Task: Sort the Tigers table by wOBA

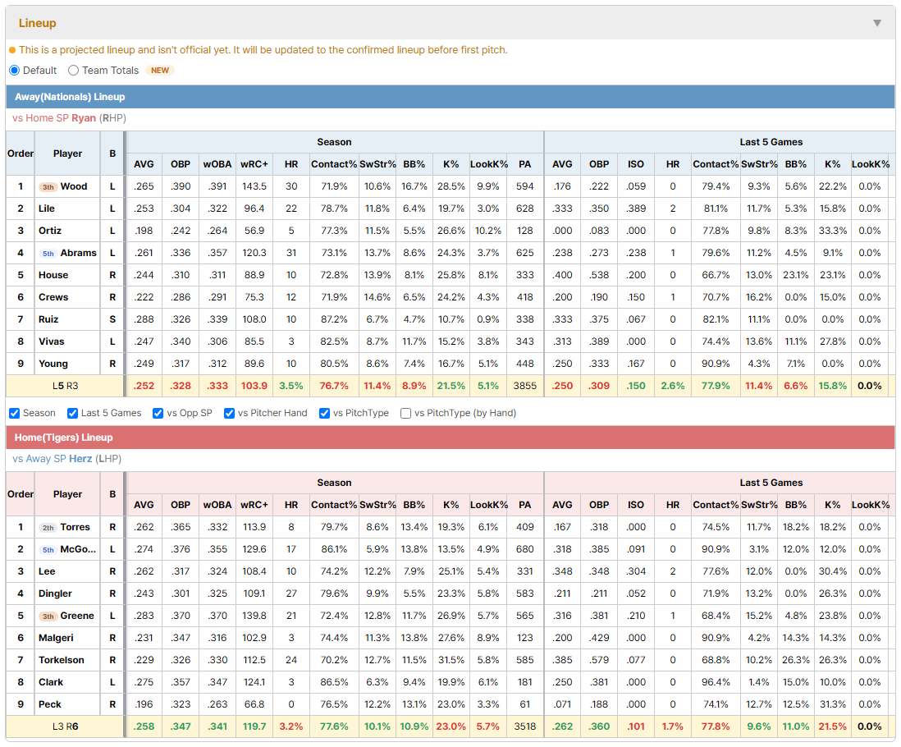Action: (217, 505)
